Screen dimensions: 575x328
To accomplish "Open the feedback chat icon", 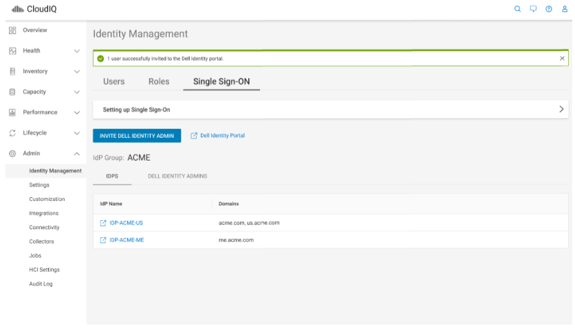I will 533,9.
